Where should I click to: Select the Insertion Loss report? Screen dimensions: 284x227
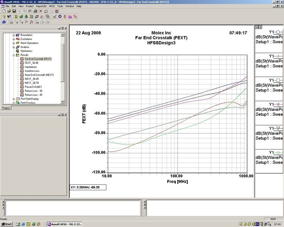coord(32,71)
